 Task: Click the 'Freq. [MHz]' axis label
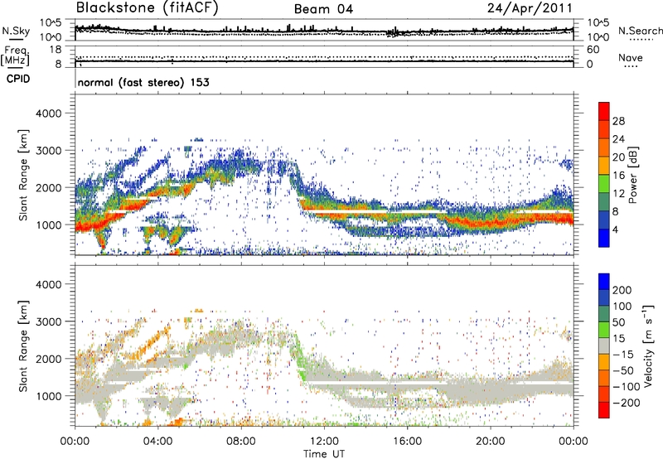[x=15, y=56]
